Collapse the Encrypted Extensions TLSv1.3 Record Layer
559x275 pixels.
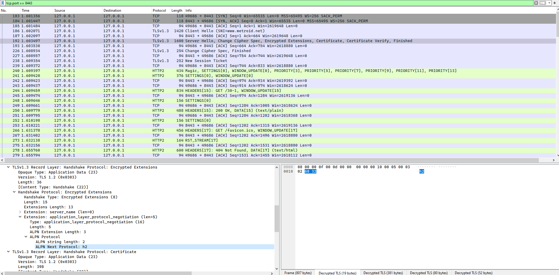8,167
